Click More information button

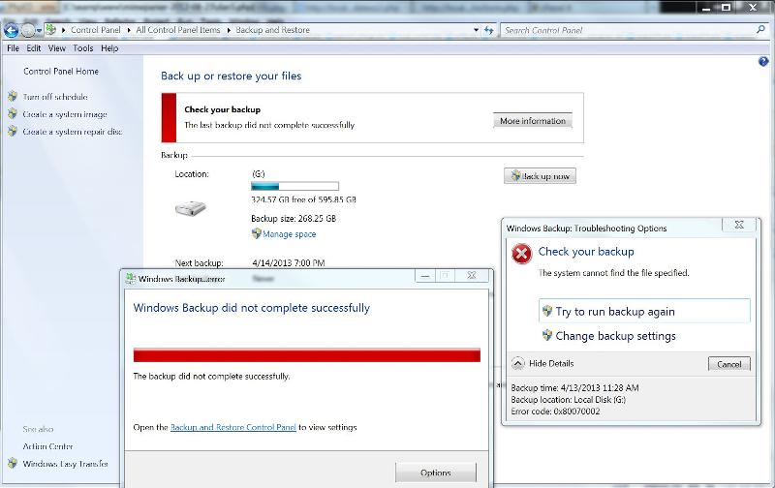coord(533,121)
